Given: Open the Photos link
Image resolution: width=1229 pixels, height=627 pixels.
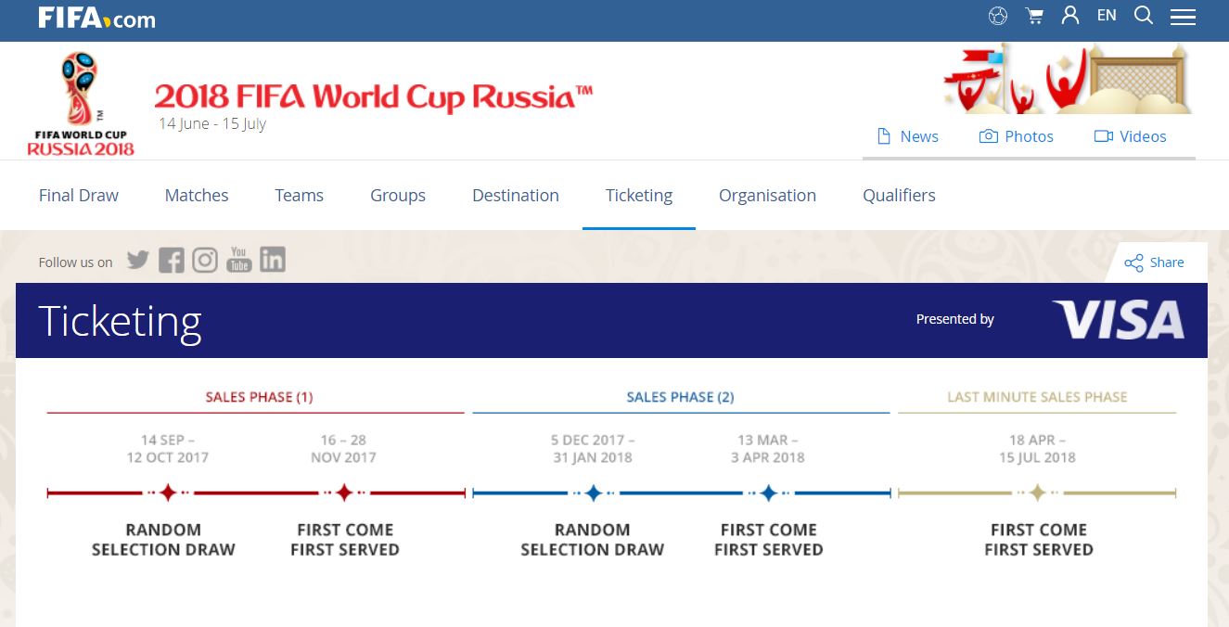Looking at the screenshot, I should tap(1017, 136).
